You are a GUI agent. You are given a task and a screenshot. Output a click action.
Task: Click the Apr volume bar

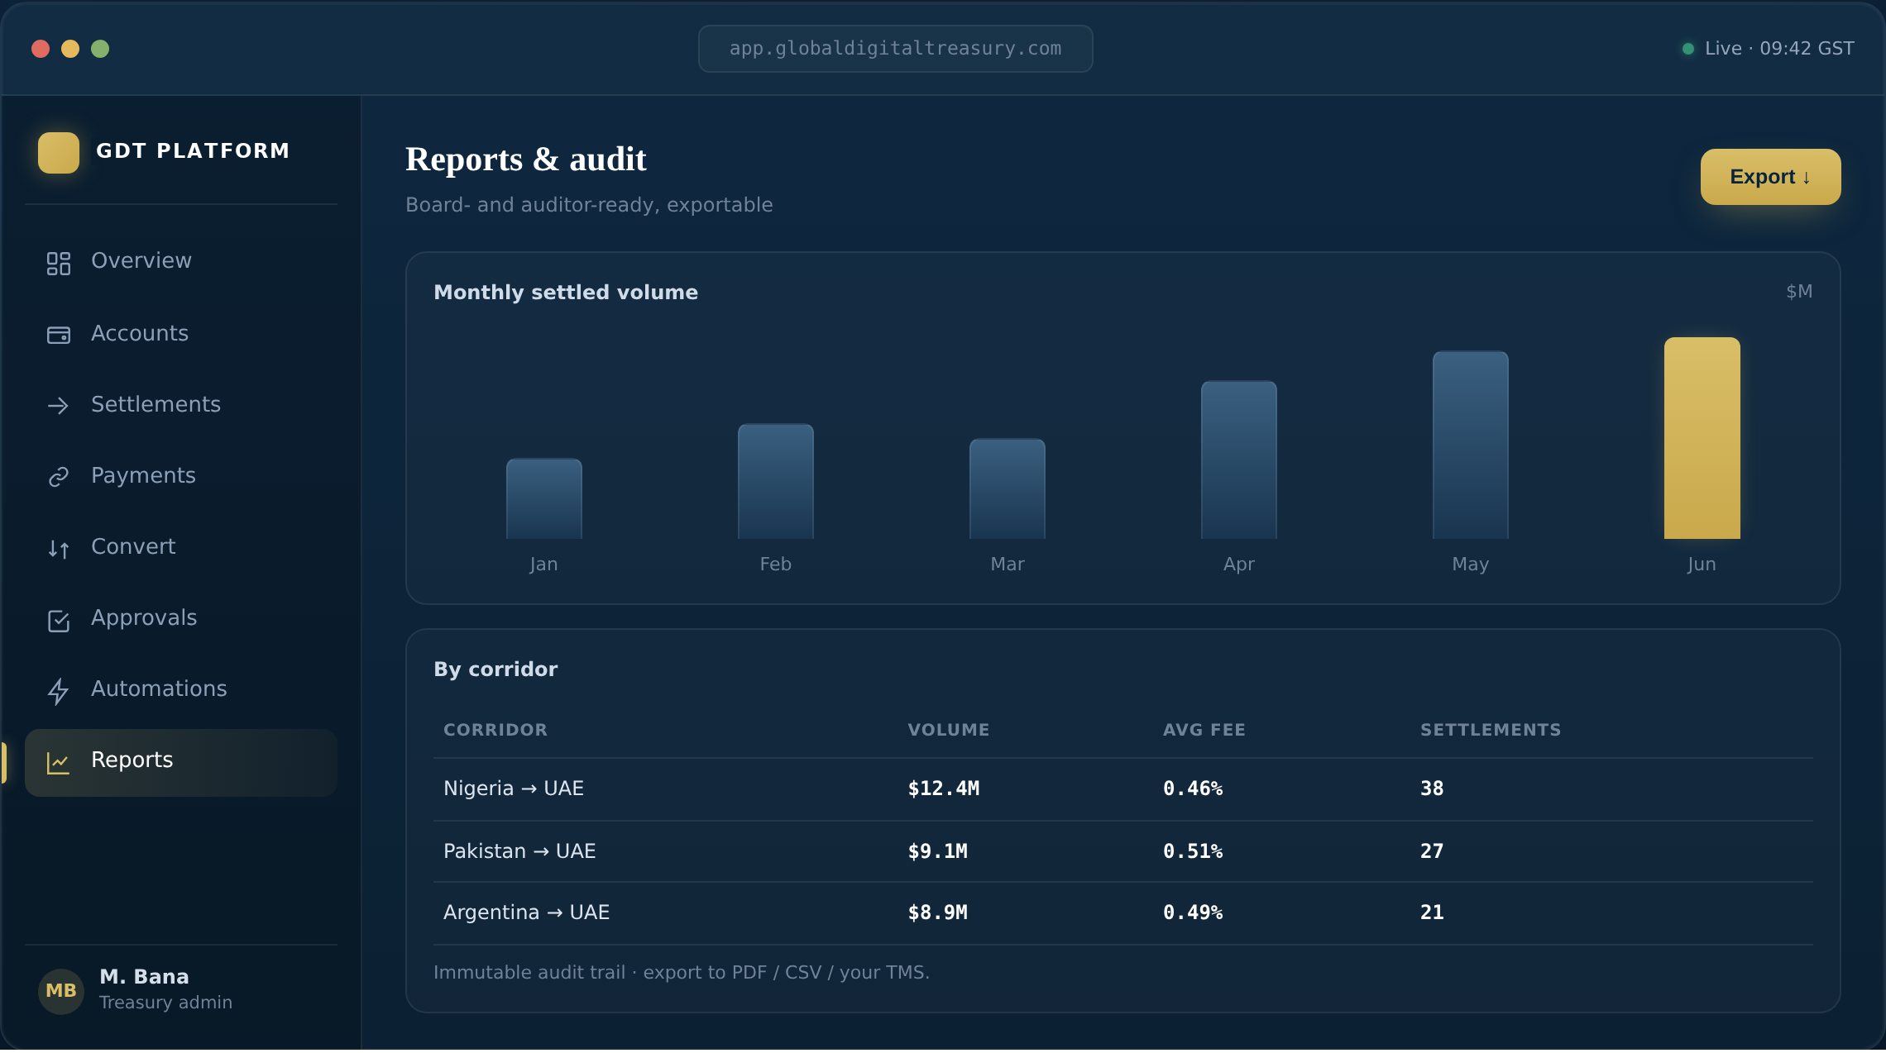click(1239, 460)
